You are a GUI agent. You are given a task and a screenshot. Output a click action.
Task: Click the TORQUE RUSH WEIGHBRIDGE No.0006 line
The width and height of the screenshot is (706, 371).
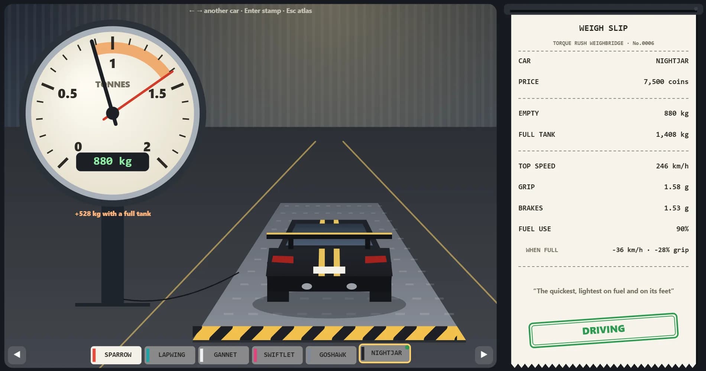click(x=603, y=43)
